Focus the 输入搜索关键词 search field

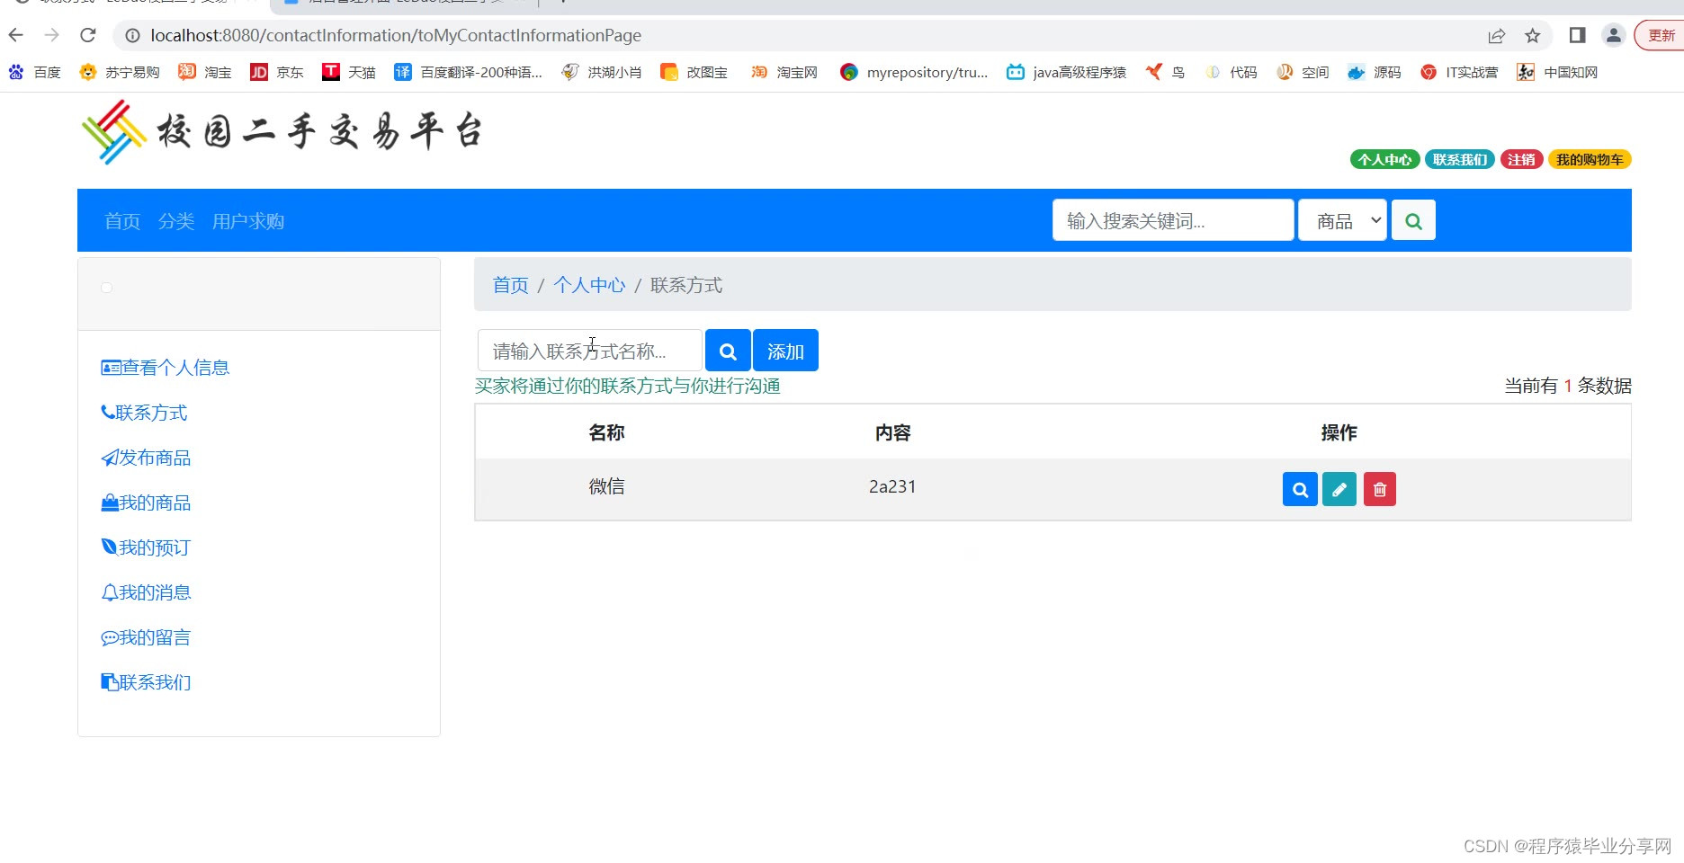(x=1173, y=220)
